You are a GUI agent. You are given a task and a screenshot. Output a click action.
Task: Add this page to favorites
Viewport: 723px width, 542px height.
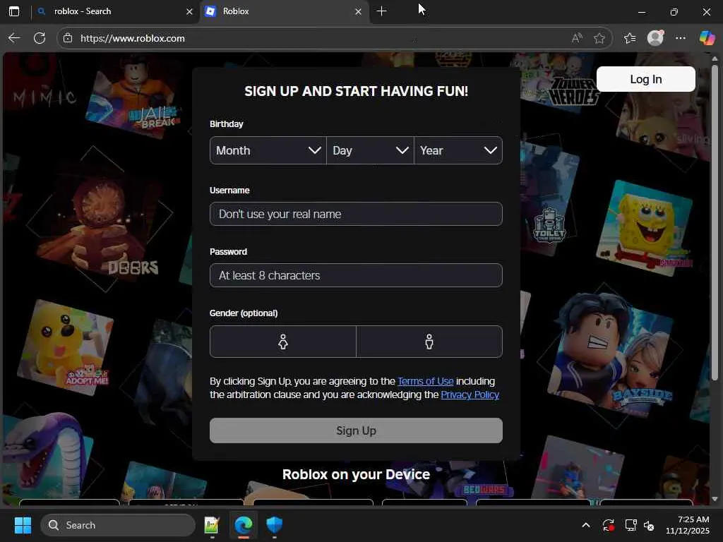pyautogui.click(x=599, y=38)
